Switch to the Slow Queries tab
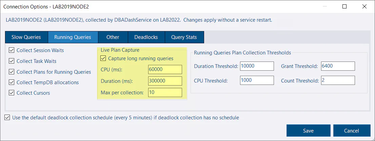 pos(26,37)
